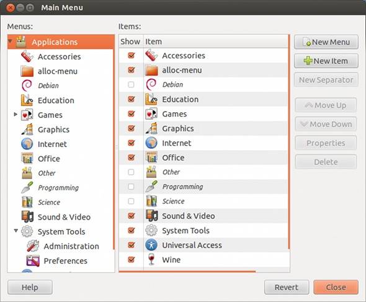Click the Other icon in Items list
366x302 pixels.
click(151, 172)
